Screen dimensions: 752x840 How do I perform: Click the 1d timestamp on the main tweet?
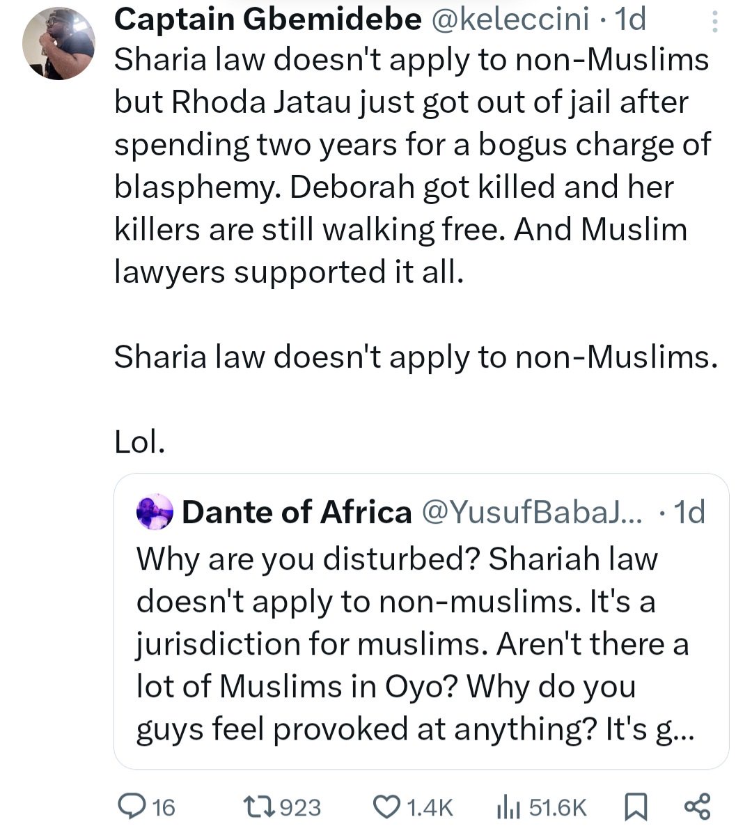(630, 19)
